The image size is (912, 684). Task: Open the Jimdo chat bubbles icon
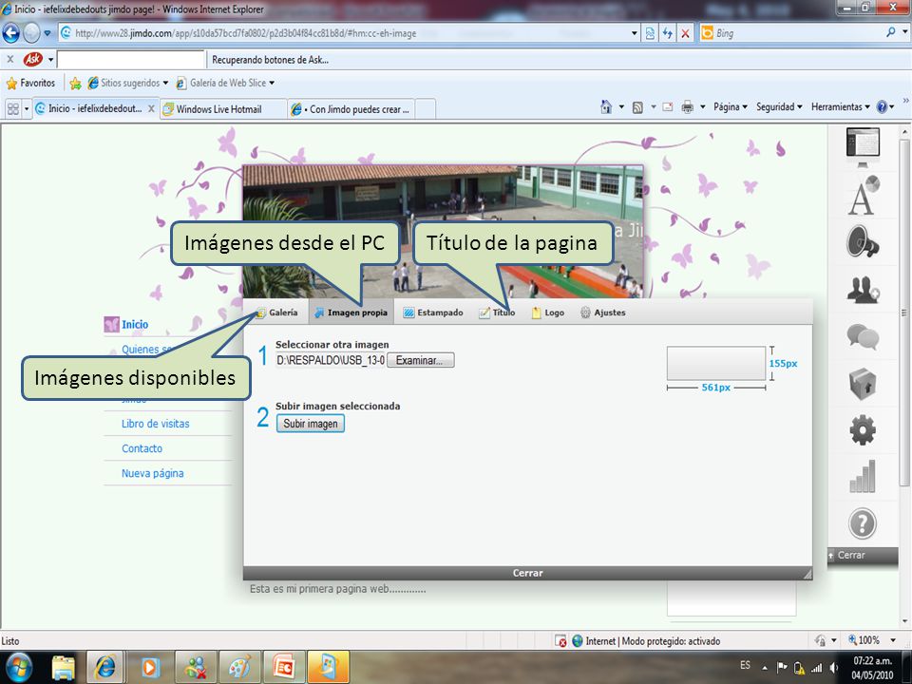[863, 336]
